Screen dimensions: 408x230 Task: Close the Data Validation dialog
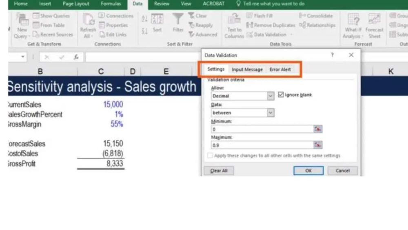click(351, 55)
